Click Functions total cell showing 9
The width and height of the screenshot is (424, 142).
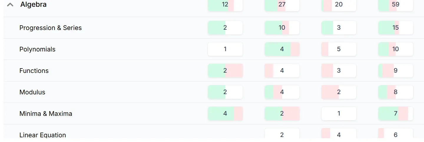tap(395, 71)
